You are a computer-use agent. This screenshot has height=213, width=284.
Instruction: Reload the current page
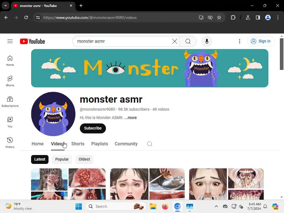26,17
